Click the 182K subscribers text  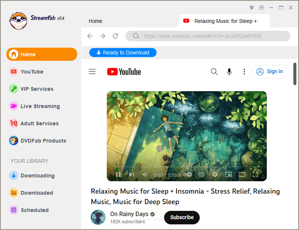(x=127, y=222)
